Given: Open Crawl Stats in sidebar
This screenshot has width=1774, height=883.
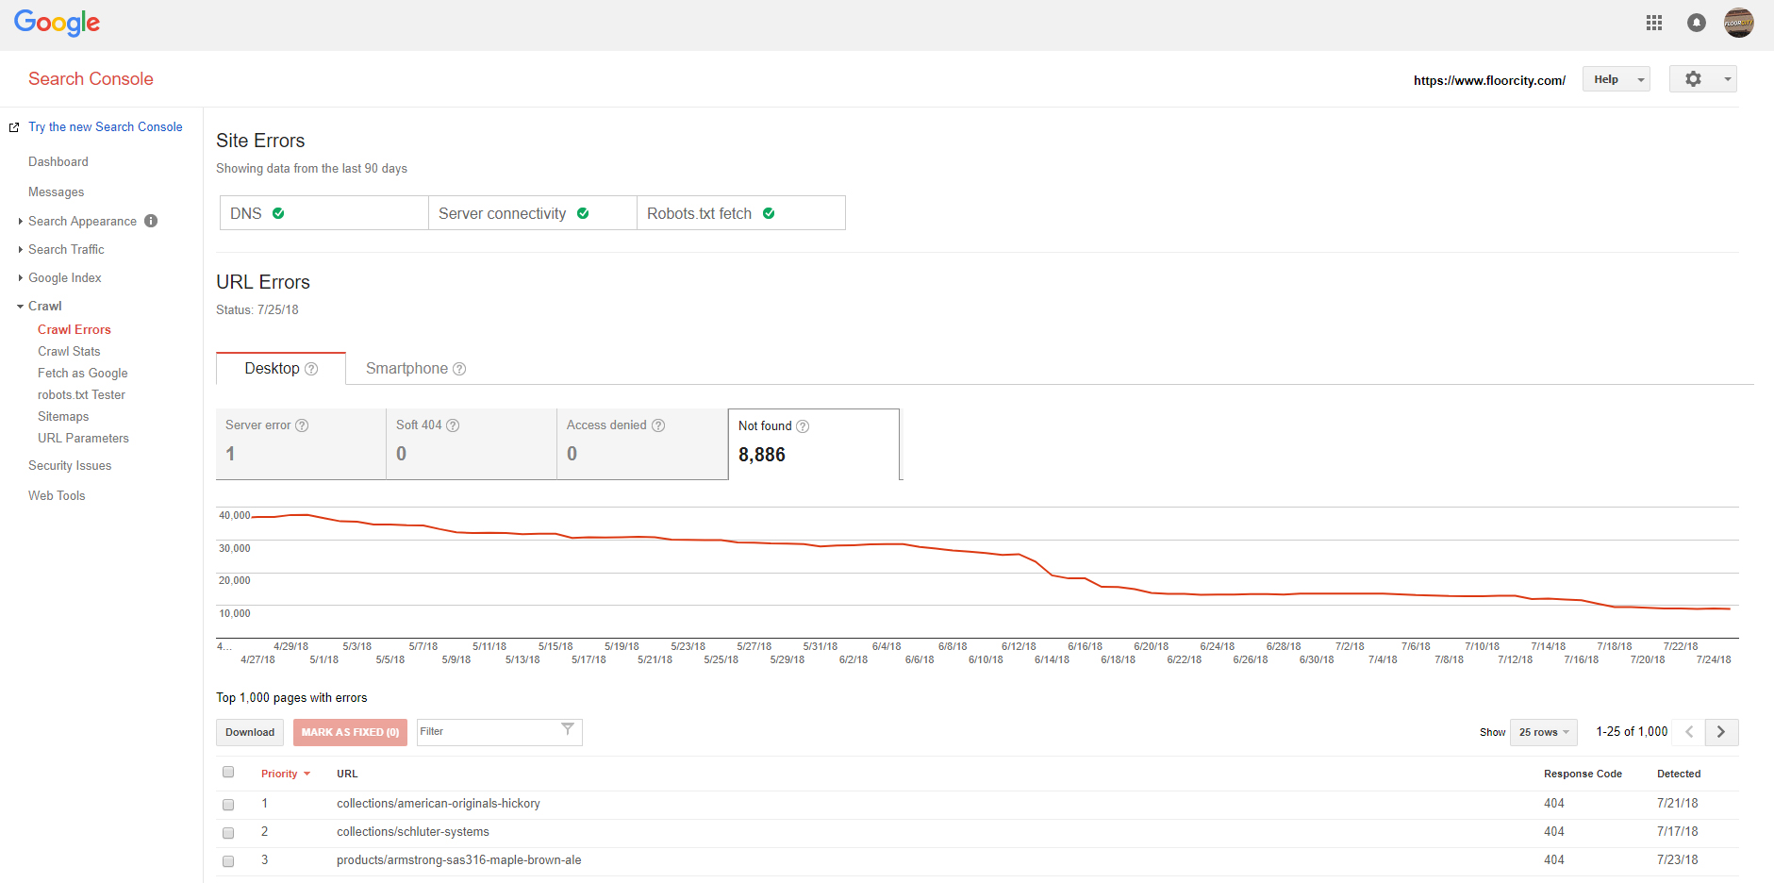Looking at the screenshot, I should 69,351.
